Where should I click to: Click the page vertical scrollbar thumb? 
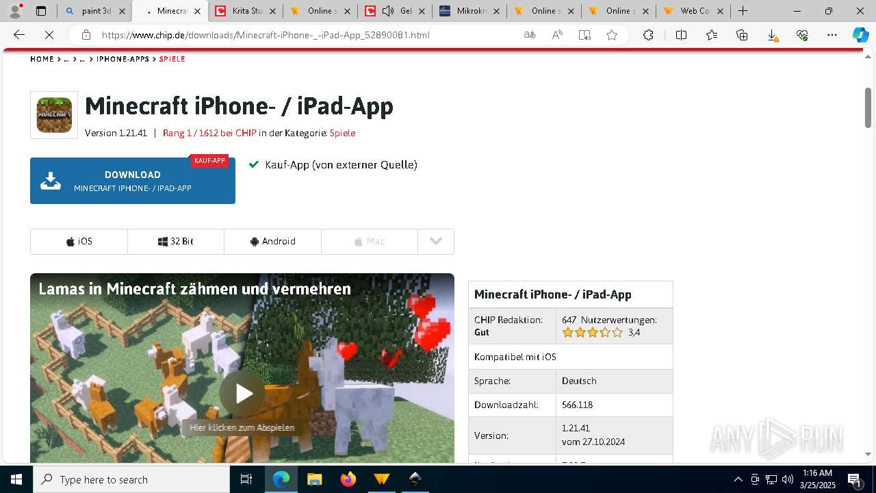point(868,108)
